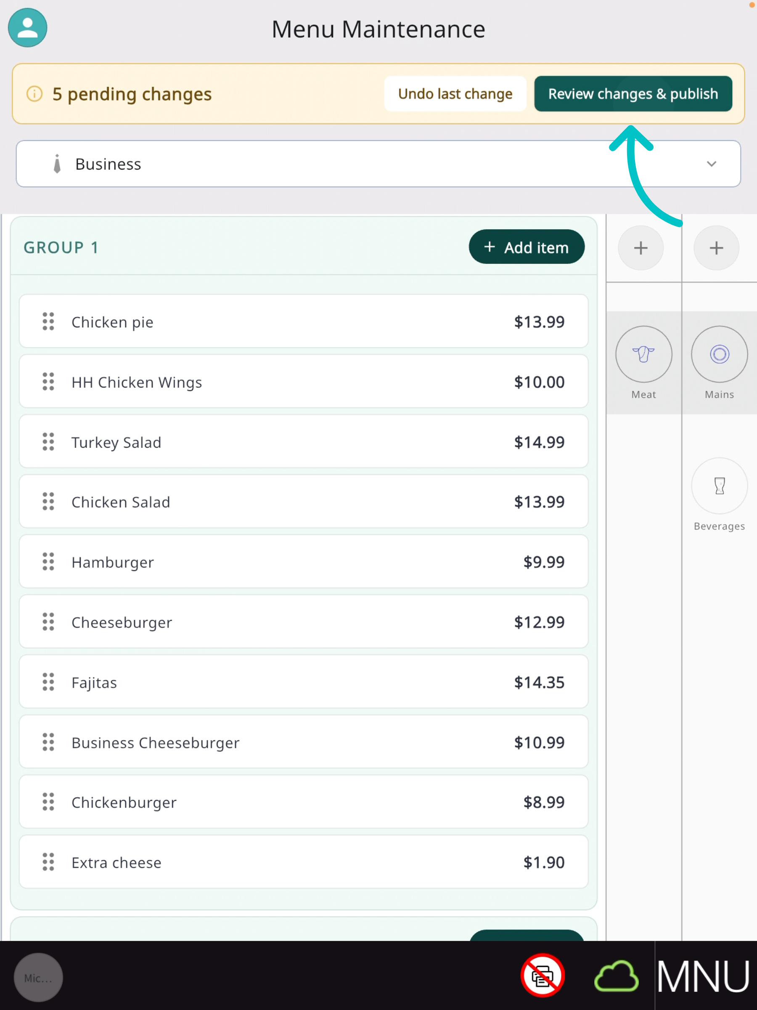This screenshot has width=757, height=1010.
Task: Add item to Group 1
Action: 527,247
